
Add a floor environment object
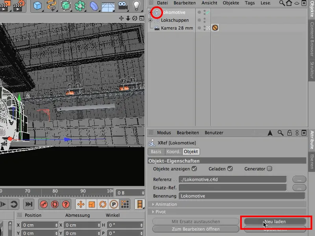tap(108, 6)
